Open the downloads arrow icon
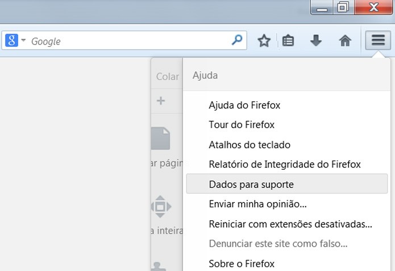This screenshot has width=395, height=271. coord(316,40)
